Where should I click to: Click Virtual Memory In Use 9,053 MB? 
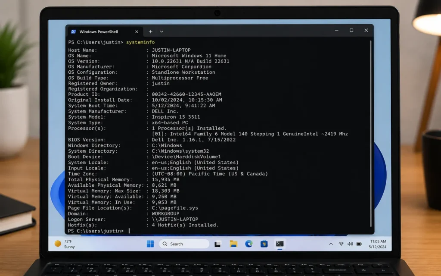[x=164, y=202]
